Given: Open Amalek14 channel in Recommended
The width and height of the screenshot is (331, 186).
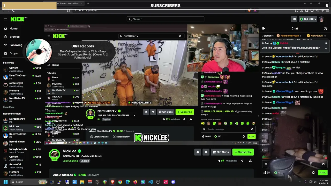Looking at the screenshot, I should tap(22, 166).
